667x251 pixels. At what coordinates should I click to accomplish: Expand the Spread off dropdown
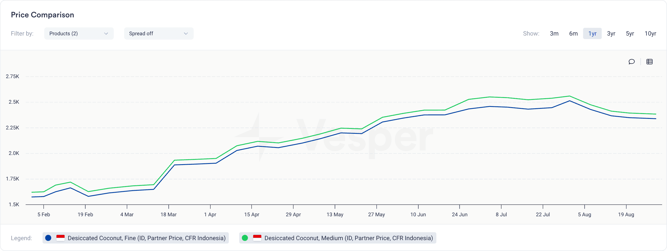[159, 33]
